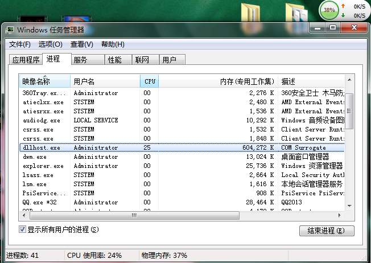Close the Task Manager window

coord(355,27)
